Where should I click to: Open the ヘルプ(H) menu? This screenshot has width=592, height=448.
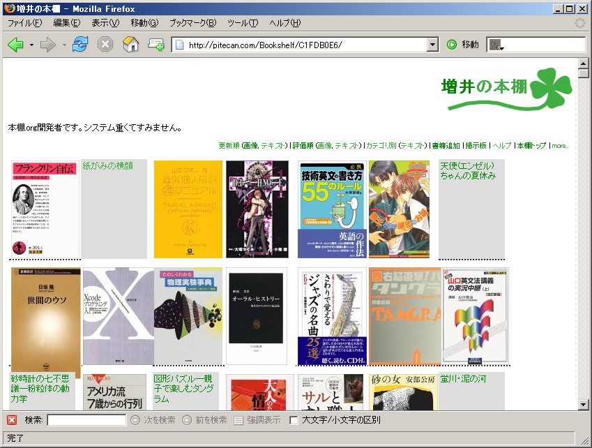coord(285,23)
